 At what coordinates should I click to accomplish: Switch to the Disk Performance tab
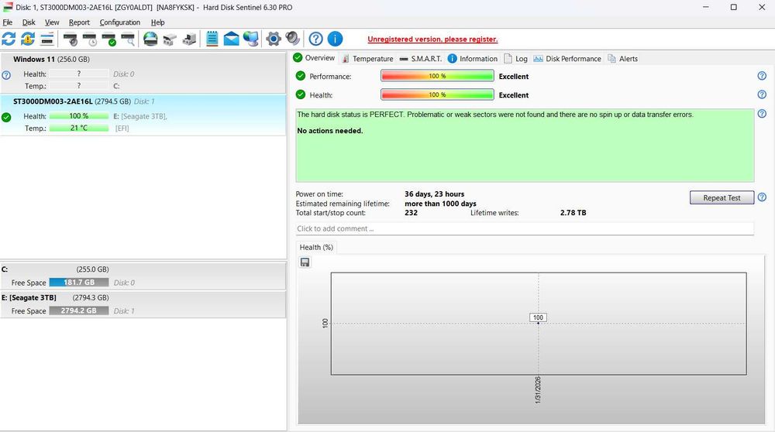(567, 59)
